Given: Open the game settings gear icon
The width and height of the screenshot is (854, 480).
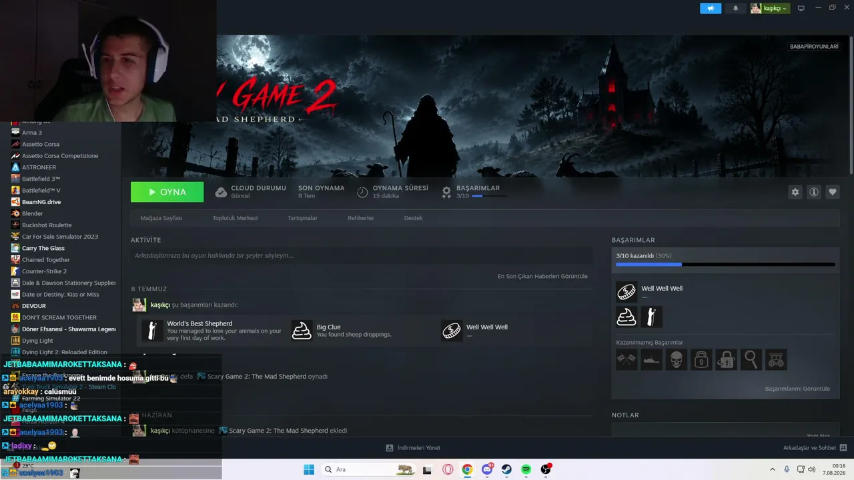Looking at the screenshot, I should (x=795, y=192).
